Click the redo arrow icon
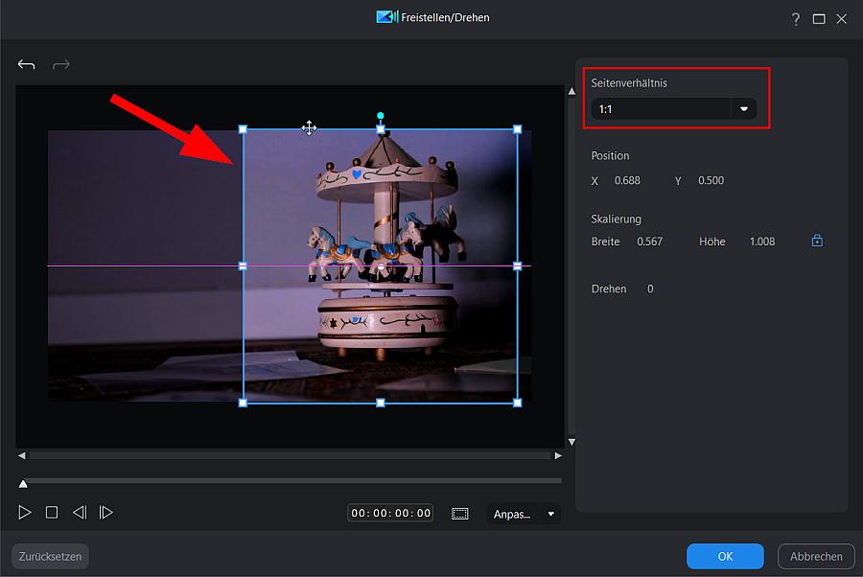This screenshot has height=577, width=863. pyautogui.click(x=61, y=65)
